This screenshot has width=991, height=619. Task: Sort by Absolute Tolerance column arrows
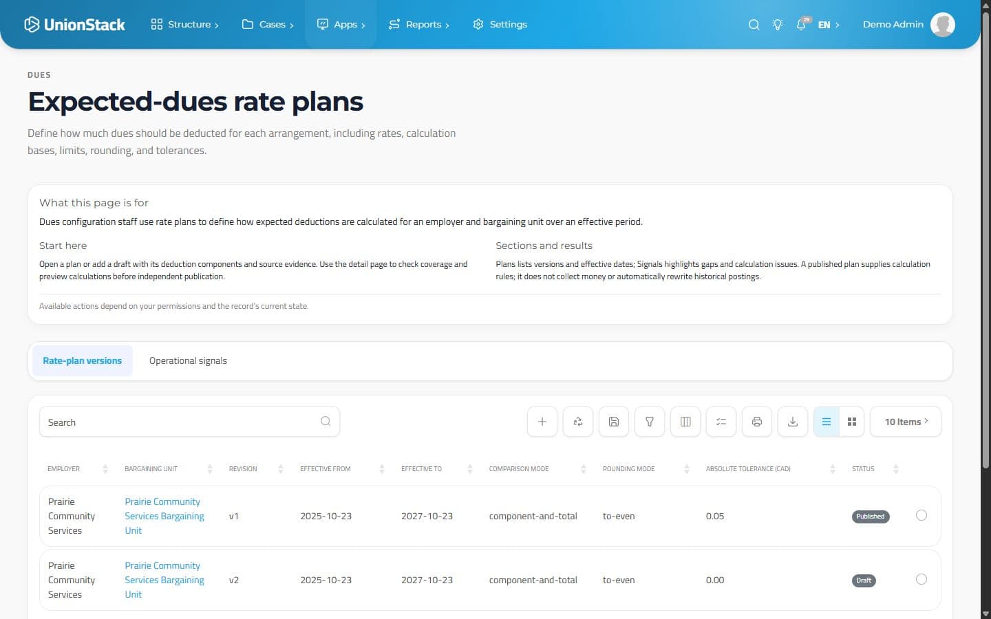pyautogui.click(x=833, y=469)
